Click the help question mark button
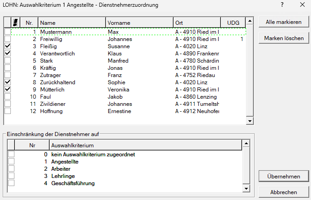311x200 pixels. coord(282,5)
